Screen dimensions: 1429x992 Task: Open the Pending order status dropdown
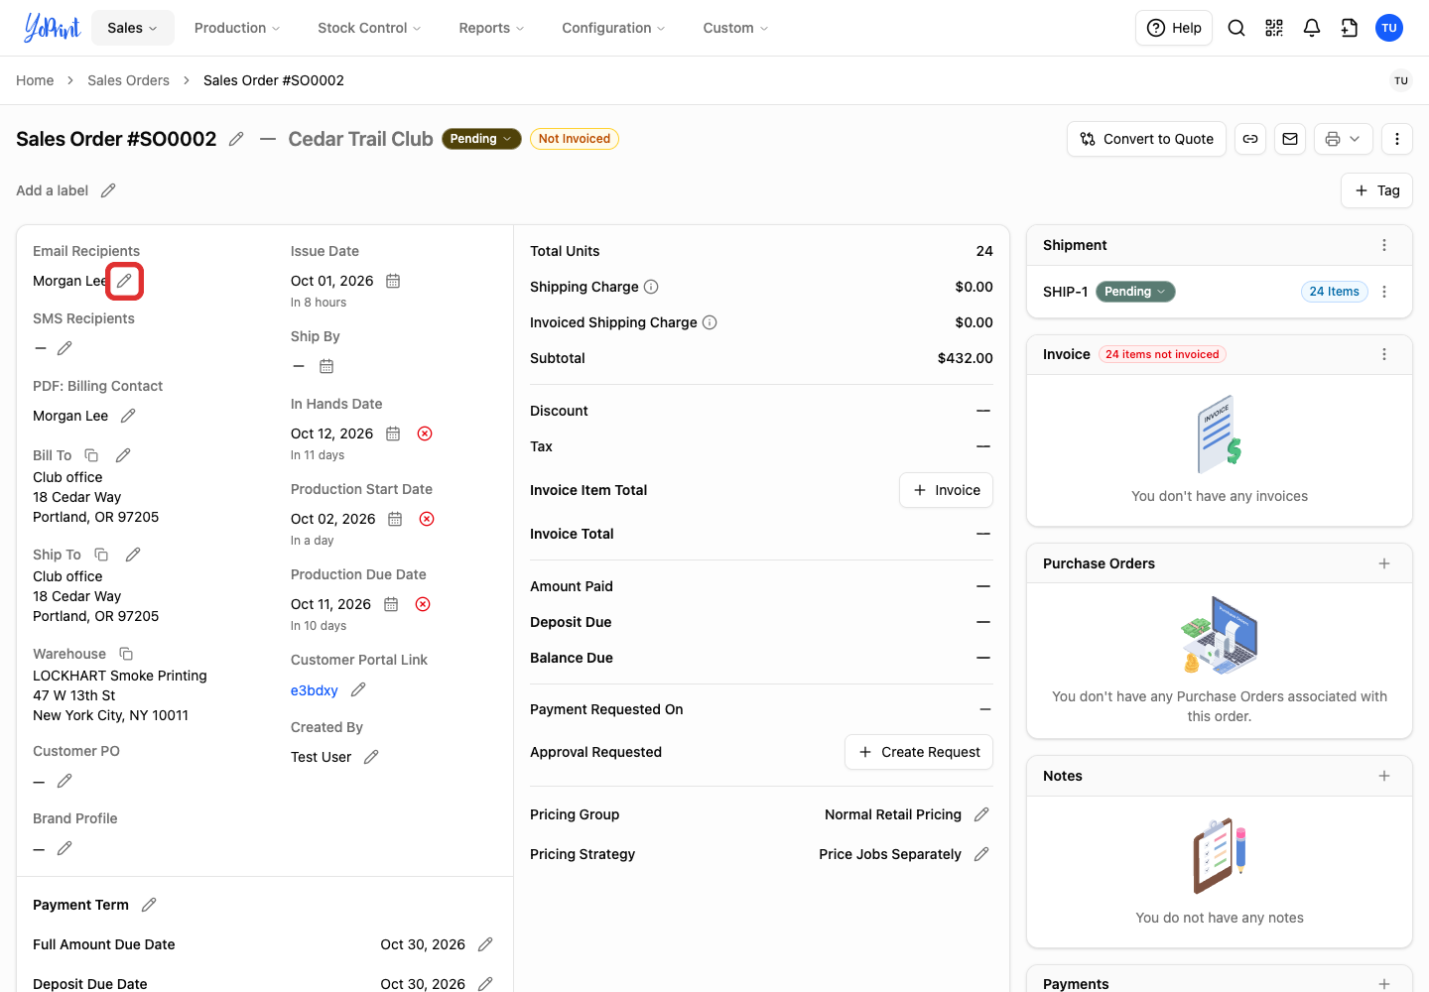click(481, 139)
